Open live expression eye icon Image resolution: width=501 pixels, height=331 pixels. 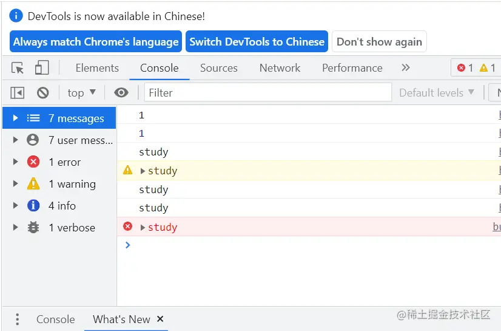121,93
